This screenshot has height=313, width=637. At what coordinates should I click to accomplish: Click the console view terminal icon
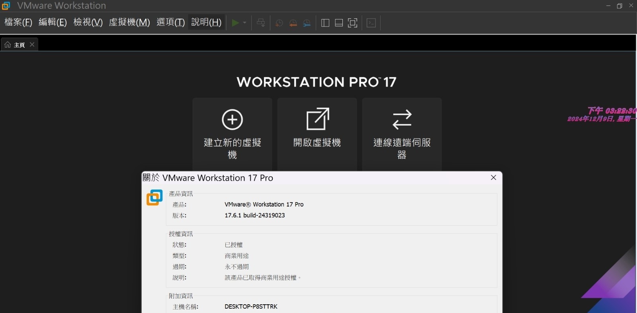tap(371, 23)
